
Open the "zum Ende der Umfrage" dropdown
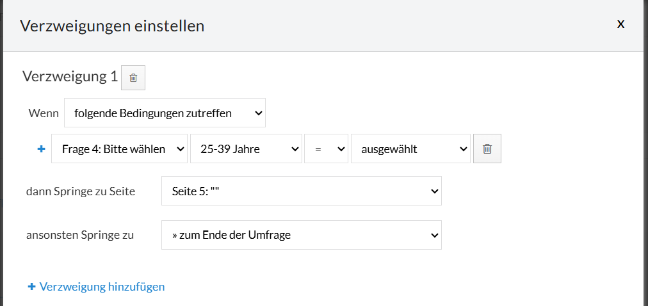(301, 235)
